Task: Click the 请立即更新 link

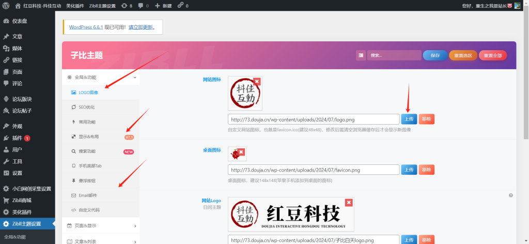Action: click(x=141, y=27)
